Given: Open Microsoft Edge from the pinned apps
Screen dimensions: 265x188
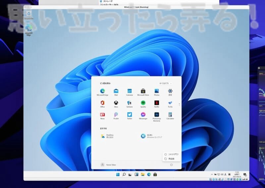Looking at the screenshot, I should pyautogui.click(x=102, y=92).
